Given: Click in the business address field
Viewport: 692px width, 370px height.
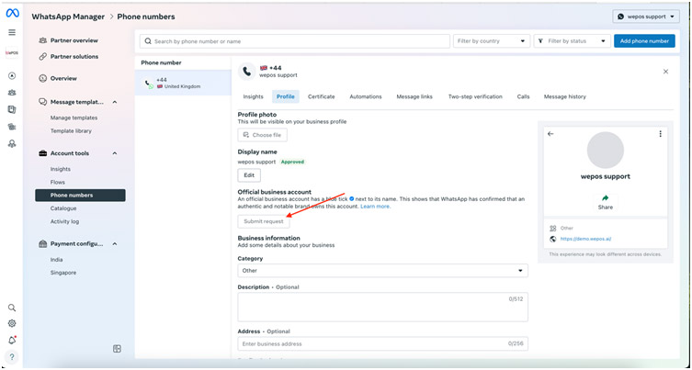Looking at the screenshot, I should coord(382,344).
